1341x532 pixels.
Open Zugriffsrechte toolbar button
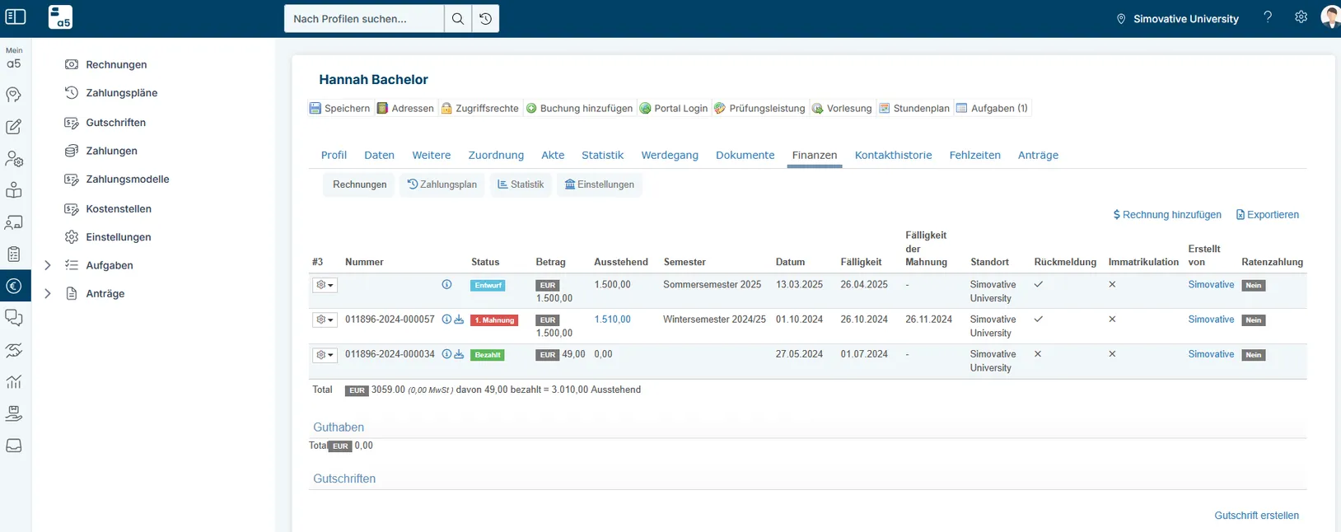point(479,108)
